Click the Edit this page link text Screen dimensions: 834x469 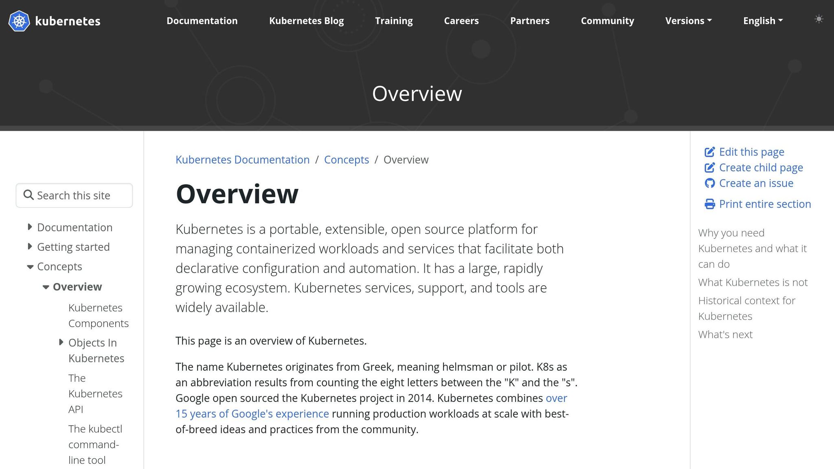[x=752, y=152]
